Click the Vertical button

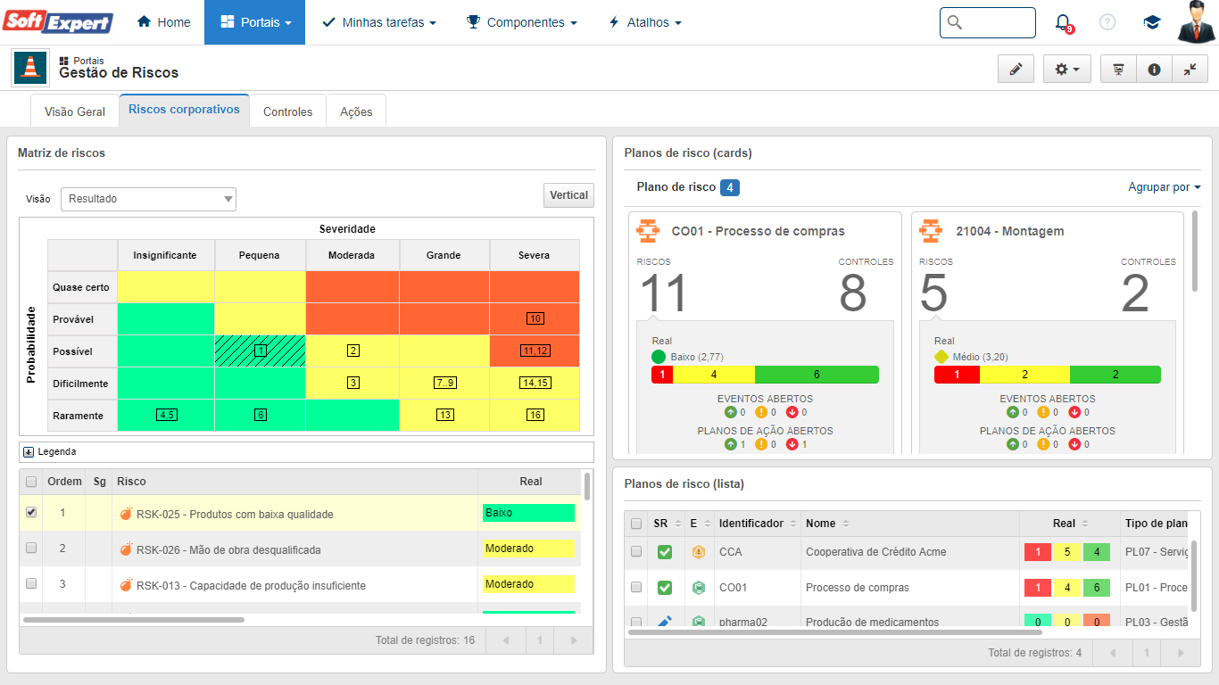568,195
